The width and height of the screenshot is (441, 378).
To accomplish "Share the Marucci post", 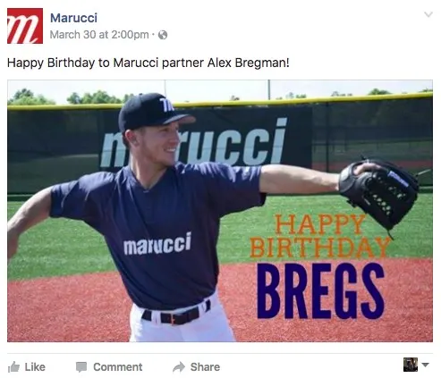I will (196, 367).
